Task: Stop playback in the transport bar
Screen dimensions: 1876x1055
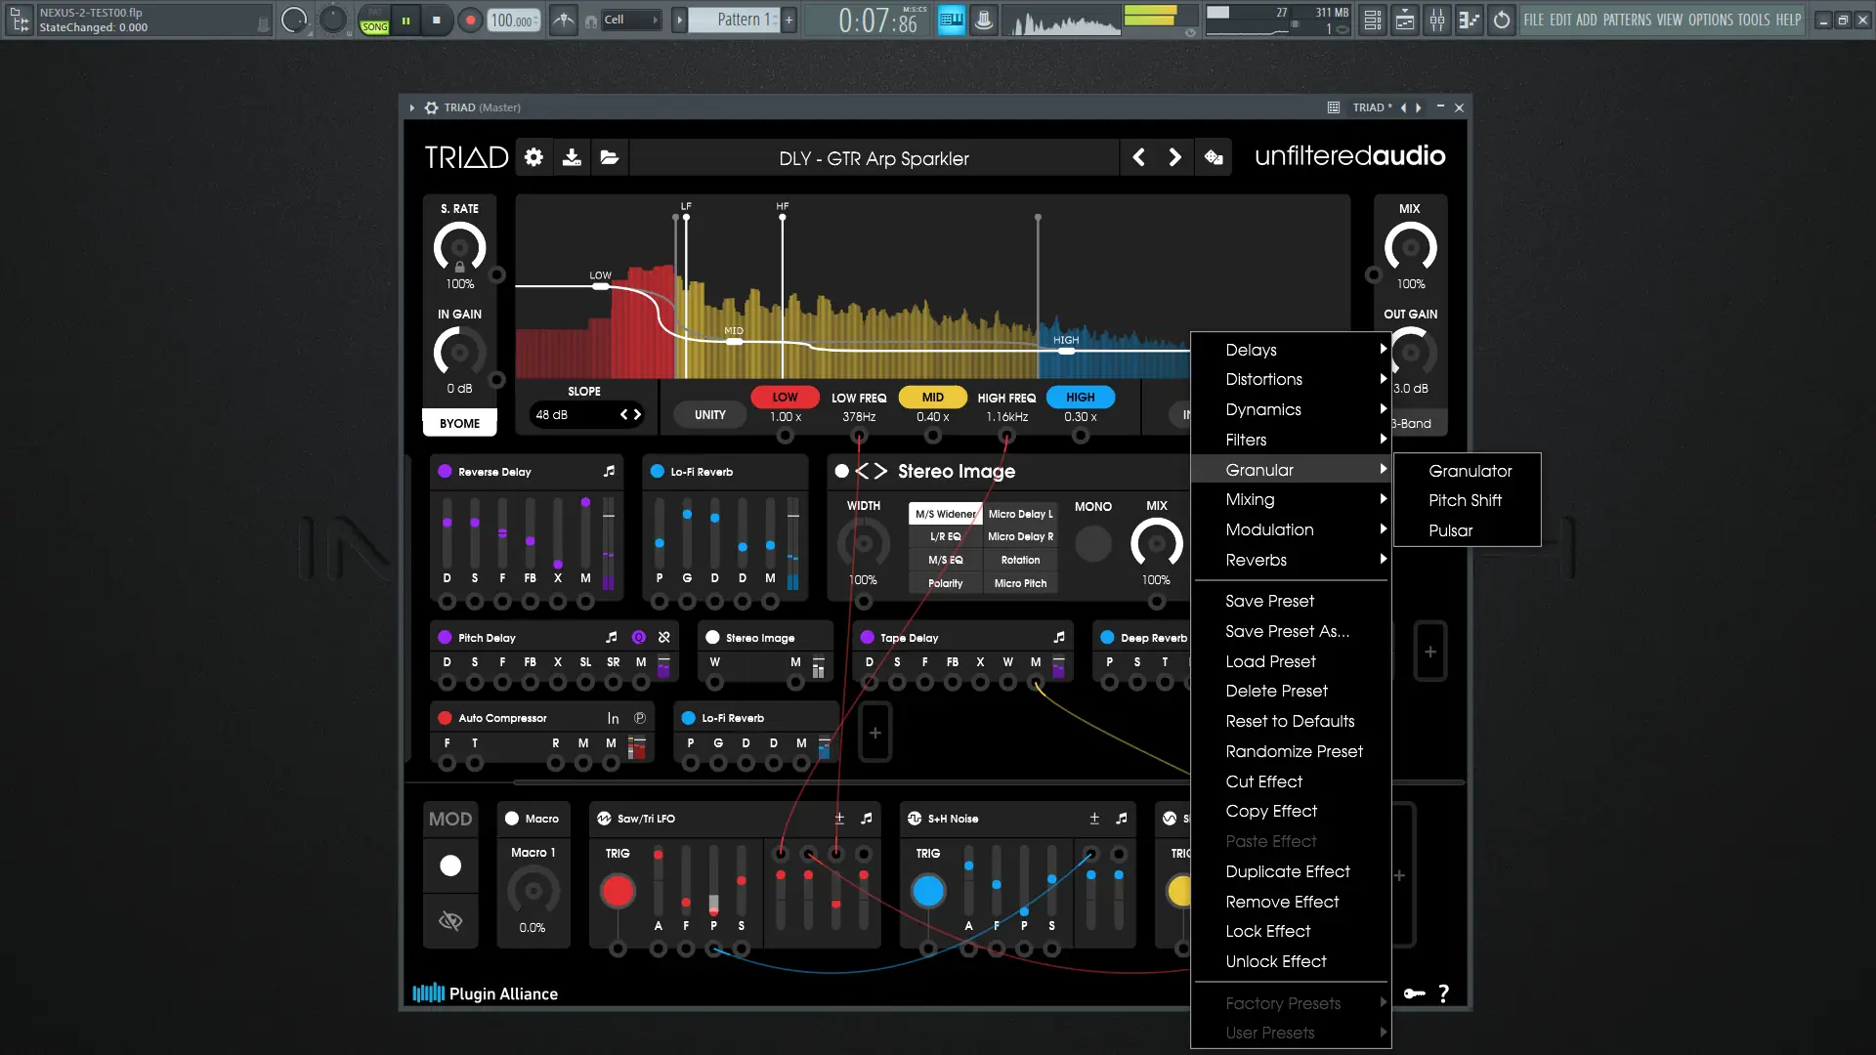Action: 437,20
